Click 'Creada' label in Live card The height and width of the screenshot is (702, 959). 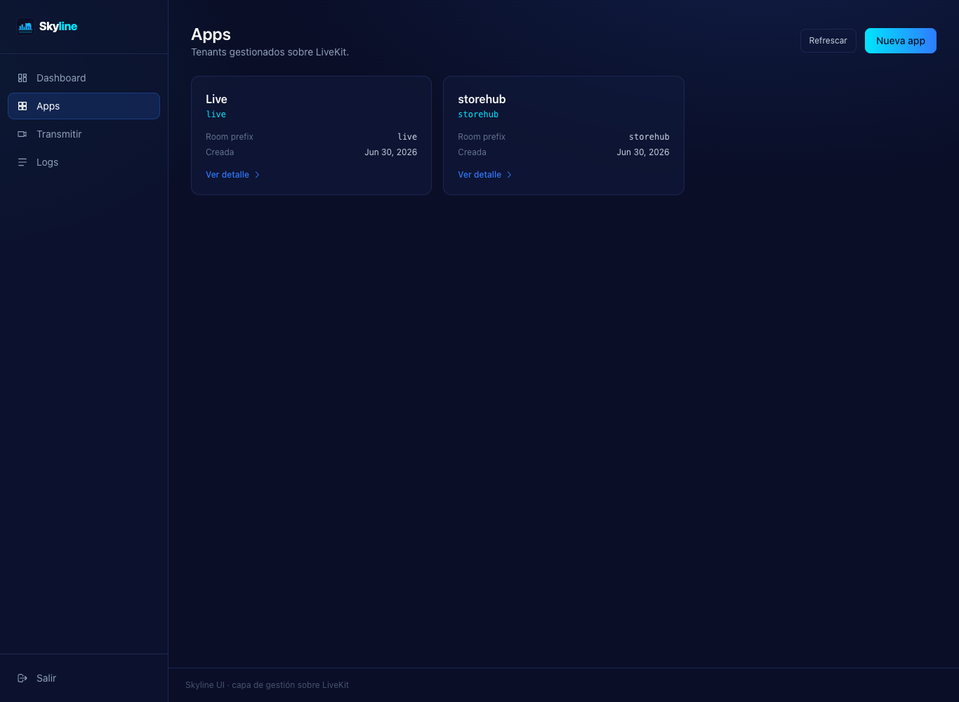220,152
